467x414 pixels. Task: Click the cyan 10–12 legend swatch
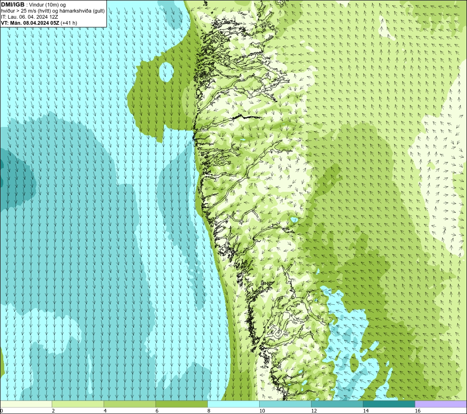coord(285,404)
